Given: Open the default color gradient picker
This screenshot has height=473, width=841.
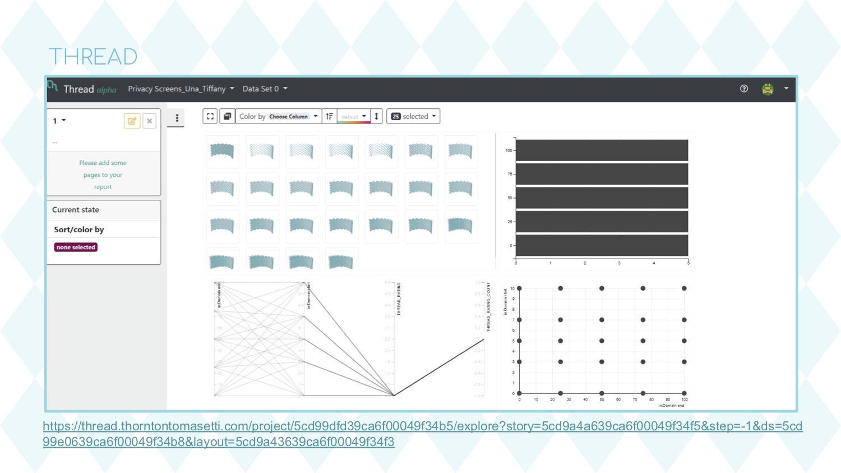Looking at the screenshot, I should (x=354, y=117).
